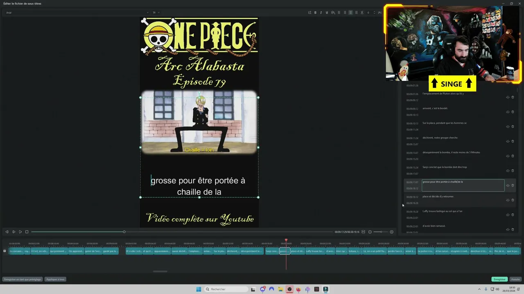Click the Sanji video thumbnail in preview
The image size is (524, 294).
tap(199, 122)
